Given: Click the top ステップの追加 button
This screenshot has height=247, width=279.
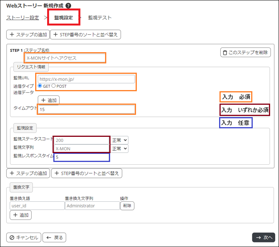Looking at the screenshot, I should pos(27,34).
